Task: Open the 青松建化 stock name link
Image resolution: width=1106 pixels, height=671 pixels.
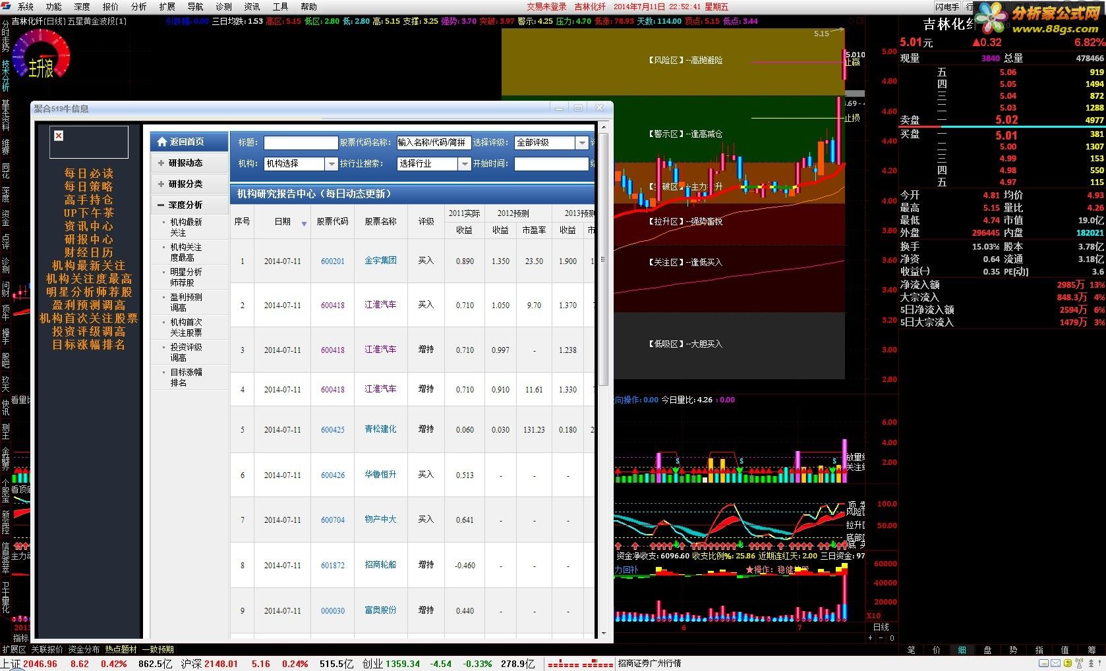Action: pyautogui.click(x=380, y=429)
